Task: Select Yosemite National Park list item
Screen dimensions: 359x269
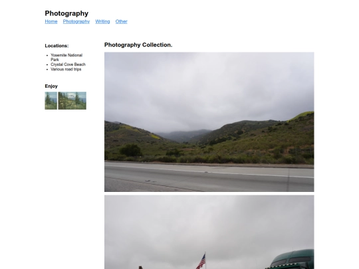Action: pyautogui.click(x=66, y=57)
